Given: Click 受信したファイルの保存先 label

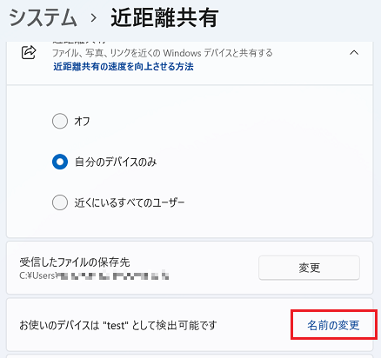Looking at the screenshot, I should (x=75, y=262).
